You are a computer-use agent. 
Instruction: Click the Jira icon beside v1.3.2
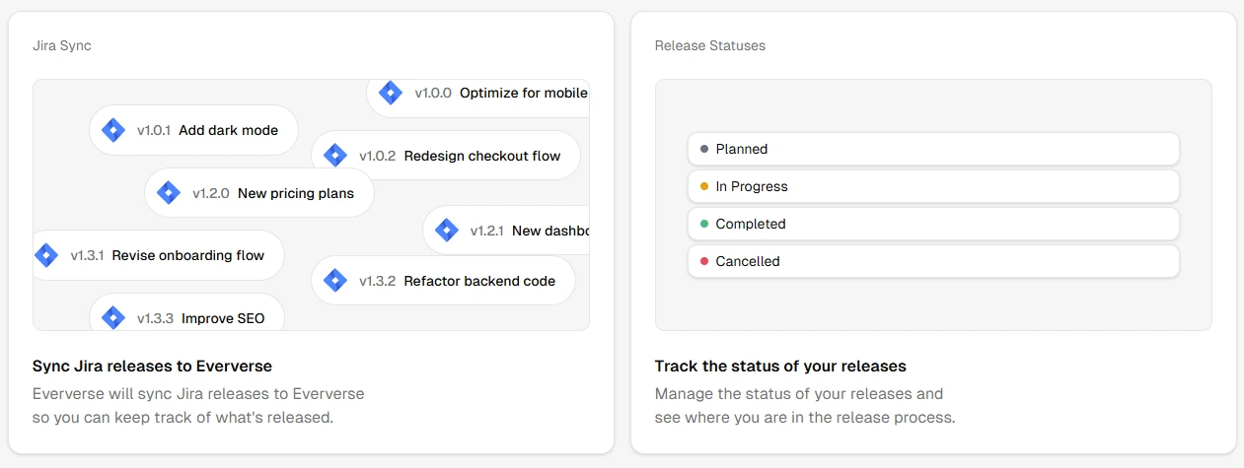click(335, 281)
